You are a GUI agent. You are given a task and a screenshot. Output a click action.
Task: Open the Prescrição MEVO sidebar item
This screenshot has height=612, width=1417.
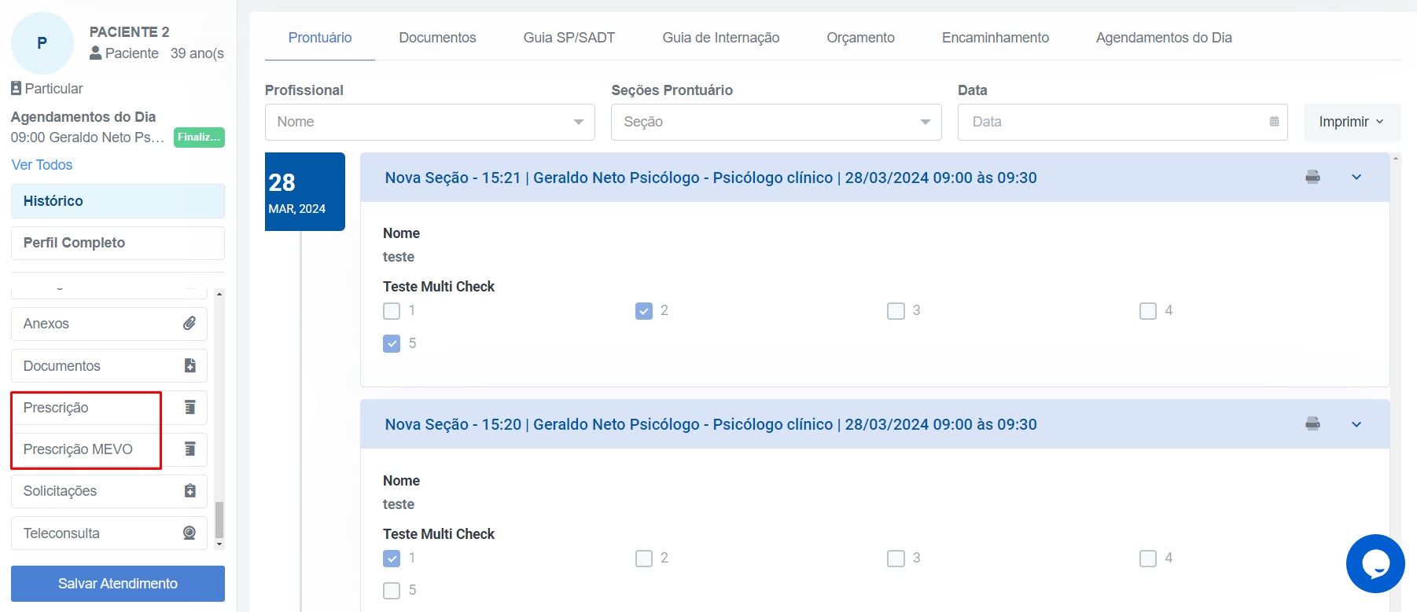point(109,449)
